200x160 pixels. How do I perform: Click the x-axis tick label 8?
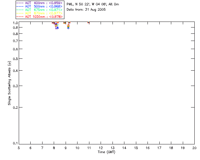pyautogui.click(x=54, y=148)
